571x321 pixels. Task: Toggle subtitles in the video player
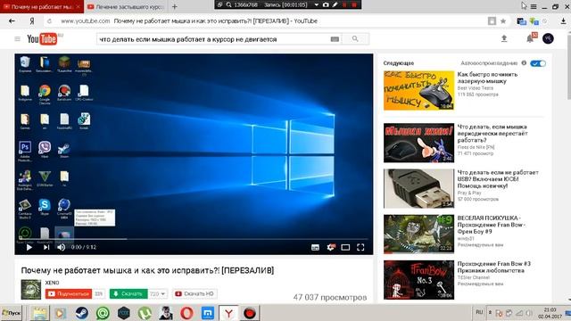(315, 248)
